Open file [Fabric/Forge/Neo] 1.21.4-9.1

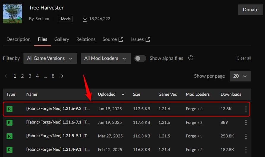click(x=58, y=149)
